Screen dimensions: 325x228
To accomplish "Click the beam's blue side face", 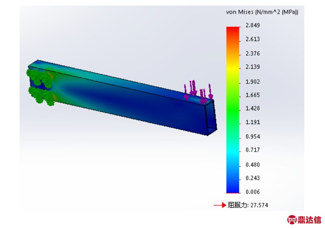I will [129, 103].
